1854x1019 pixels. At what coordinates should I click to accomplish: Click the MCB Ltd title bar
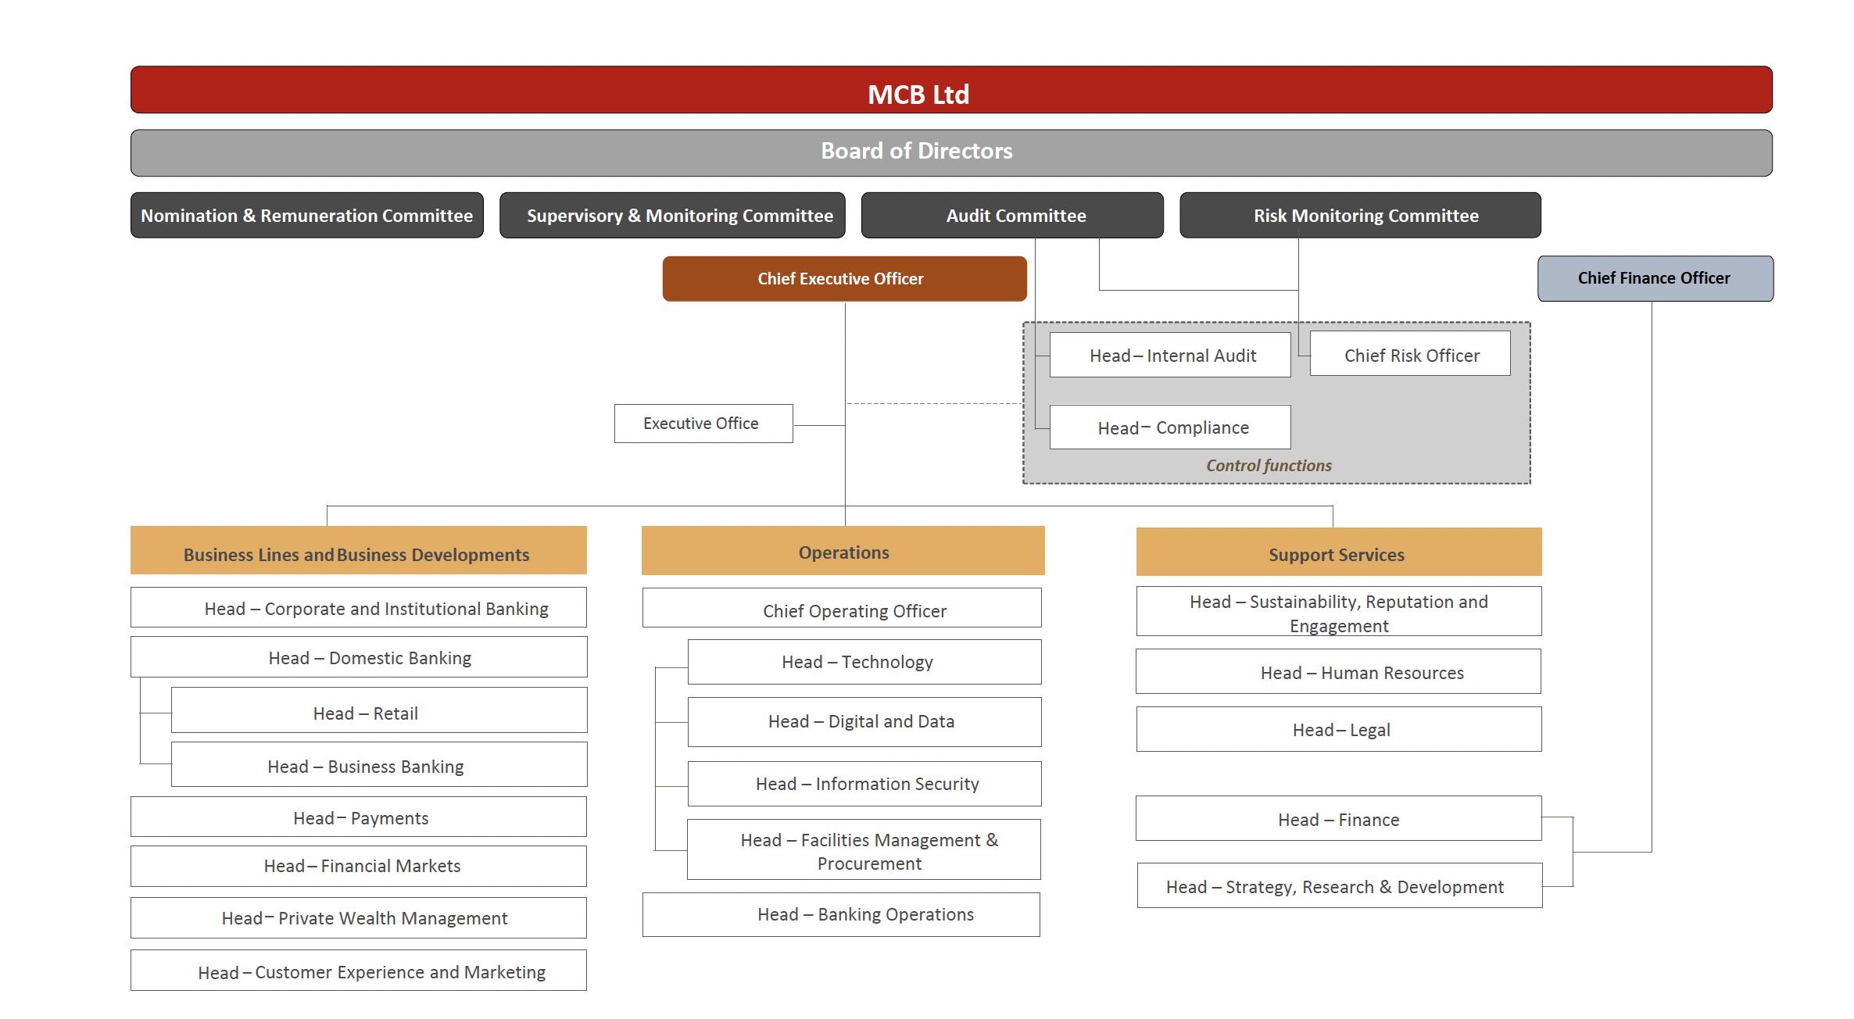(951, 90)
